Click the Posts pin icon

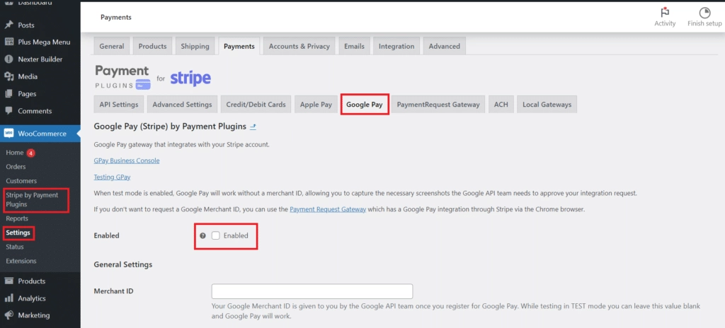coord(8,25)
